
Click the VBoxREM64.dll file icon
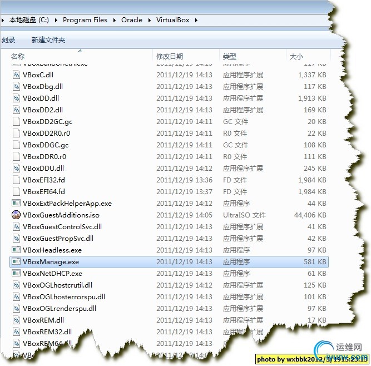16,343
